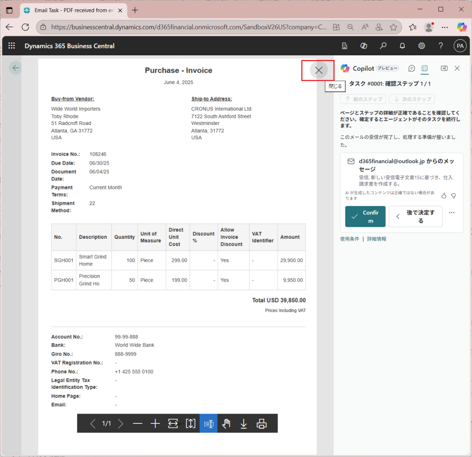Open the document/report icon in the header
This screenshot has height=457, width=472.
[x=344, y=46]
